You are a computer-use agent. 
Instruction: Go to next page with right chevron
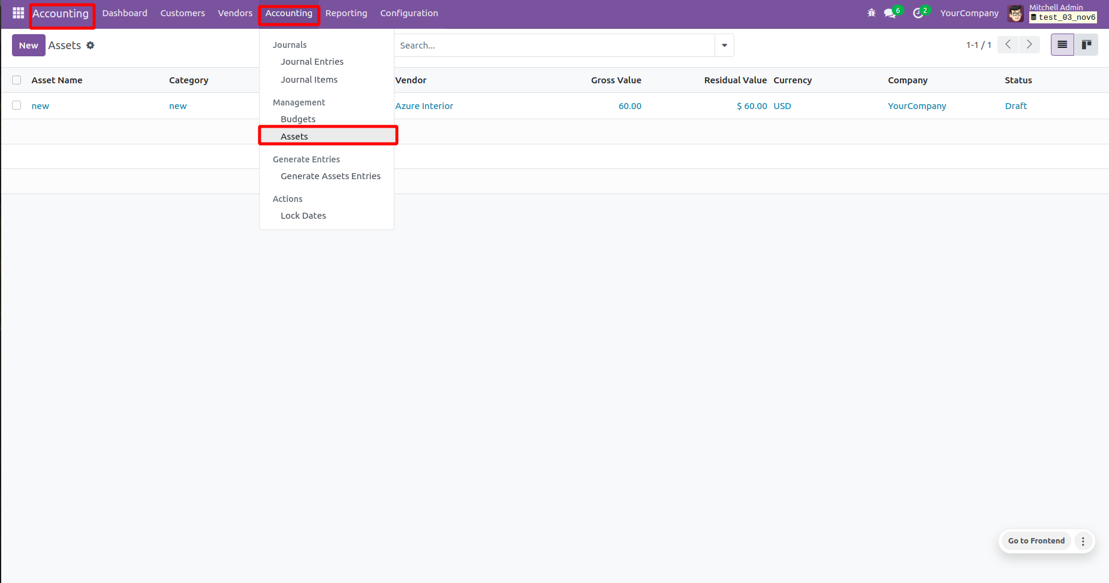(1029, 45)
